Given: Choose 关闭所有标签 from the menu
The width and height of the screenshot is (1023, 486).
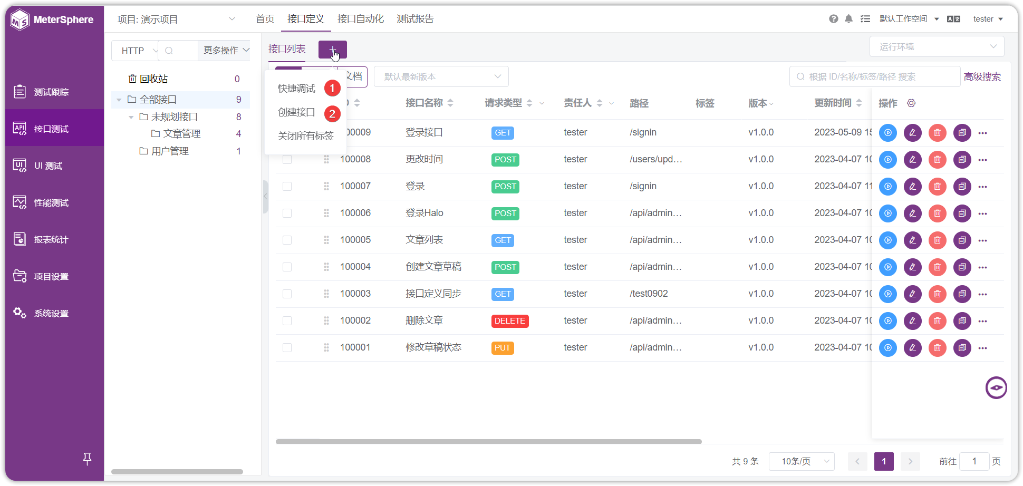Looking at the screenshot, I should (306, 136).
